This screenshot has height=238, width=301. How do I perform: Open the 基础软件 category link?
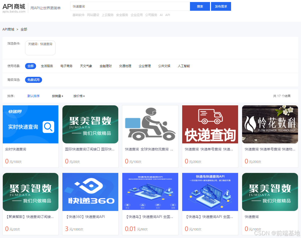[x=78, y=15]
